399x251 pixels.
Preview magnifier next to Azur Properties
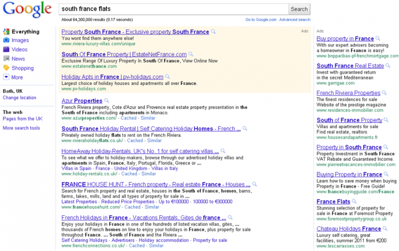[107, 100]
